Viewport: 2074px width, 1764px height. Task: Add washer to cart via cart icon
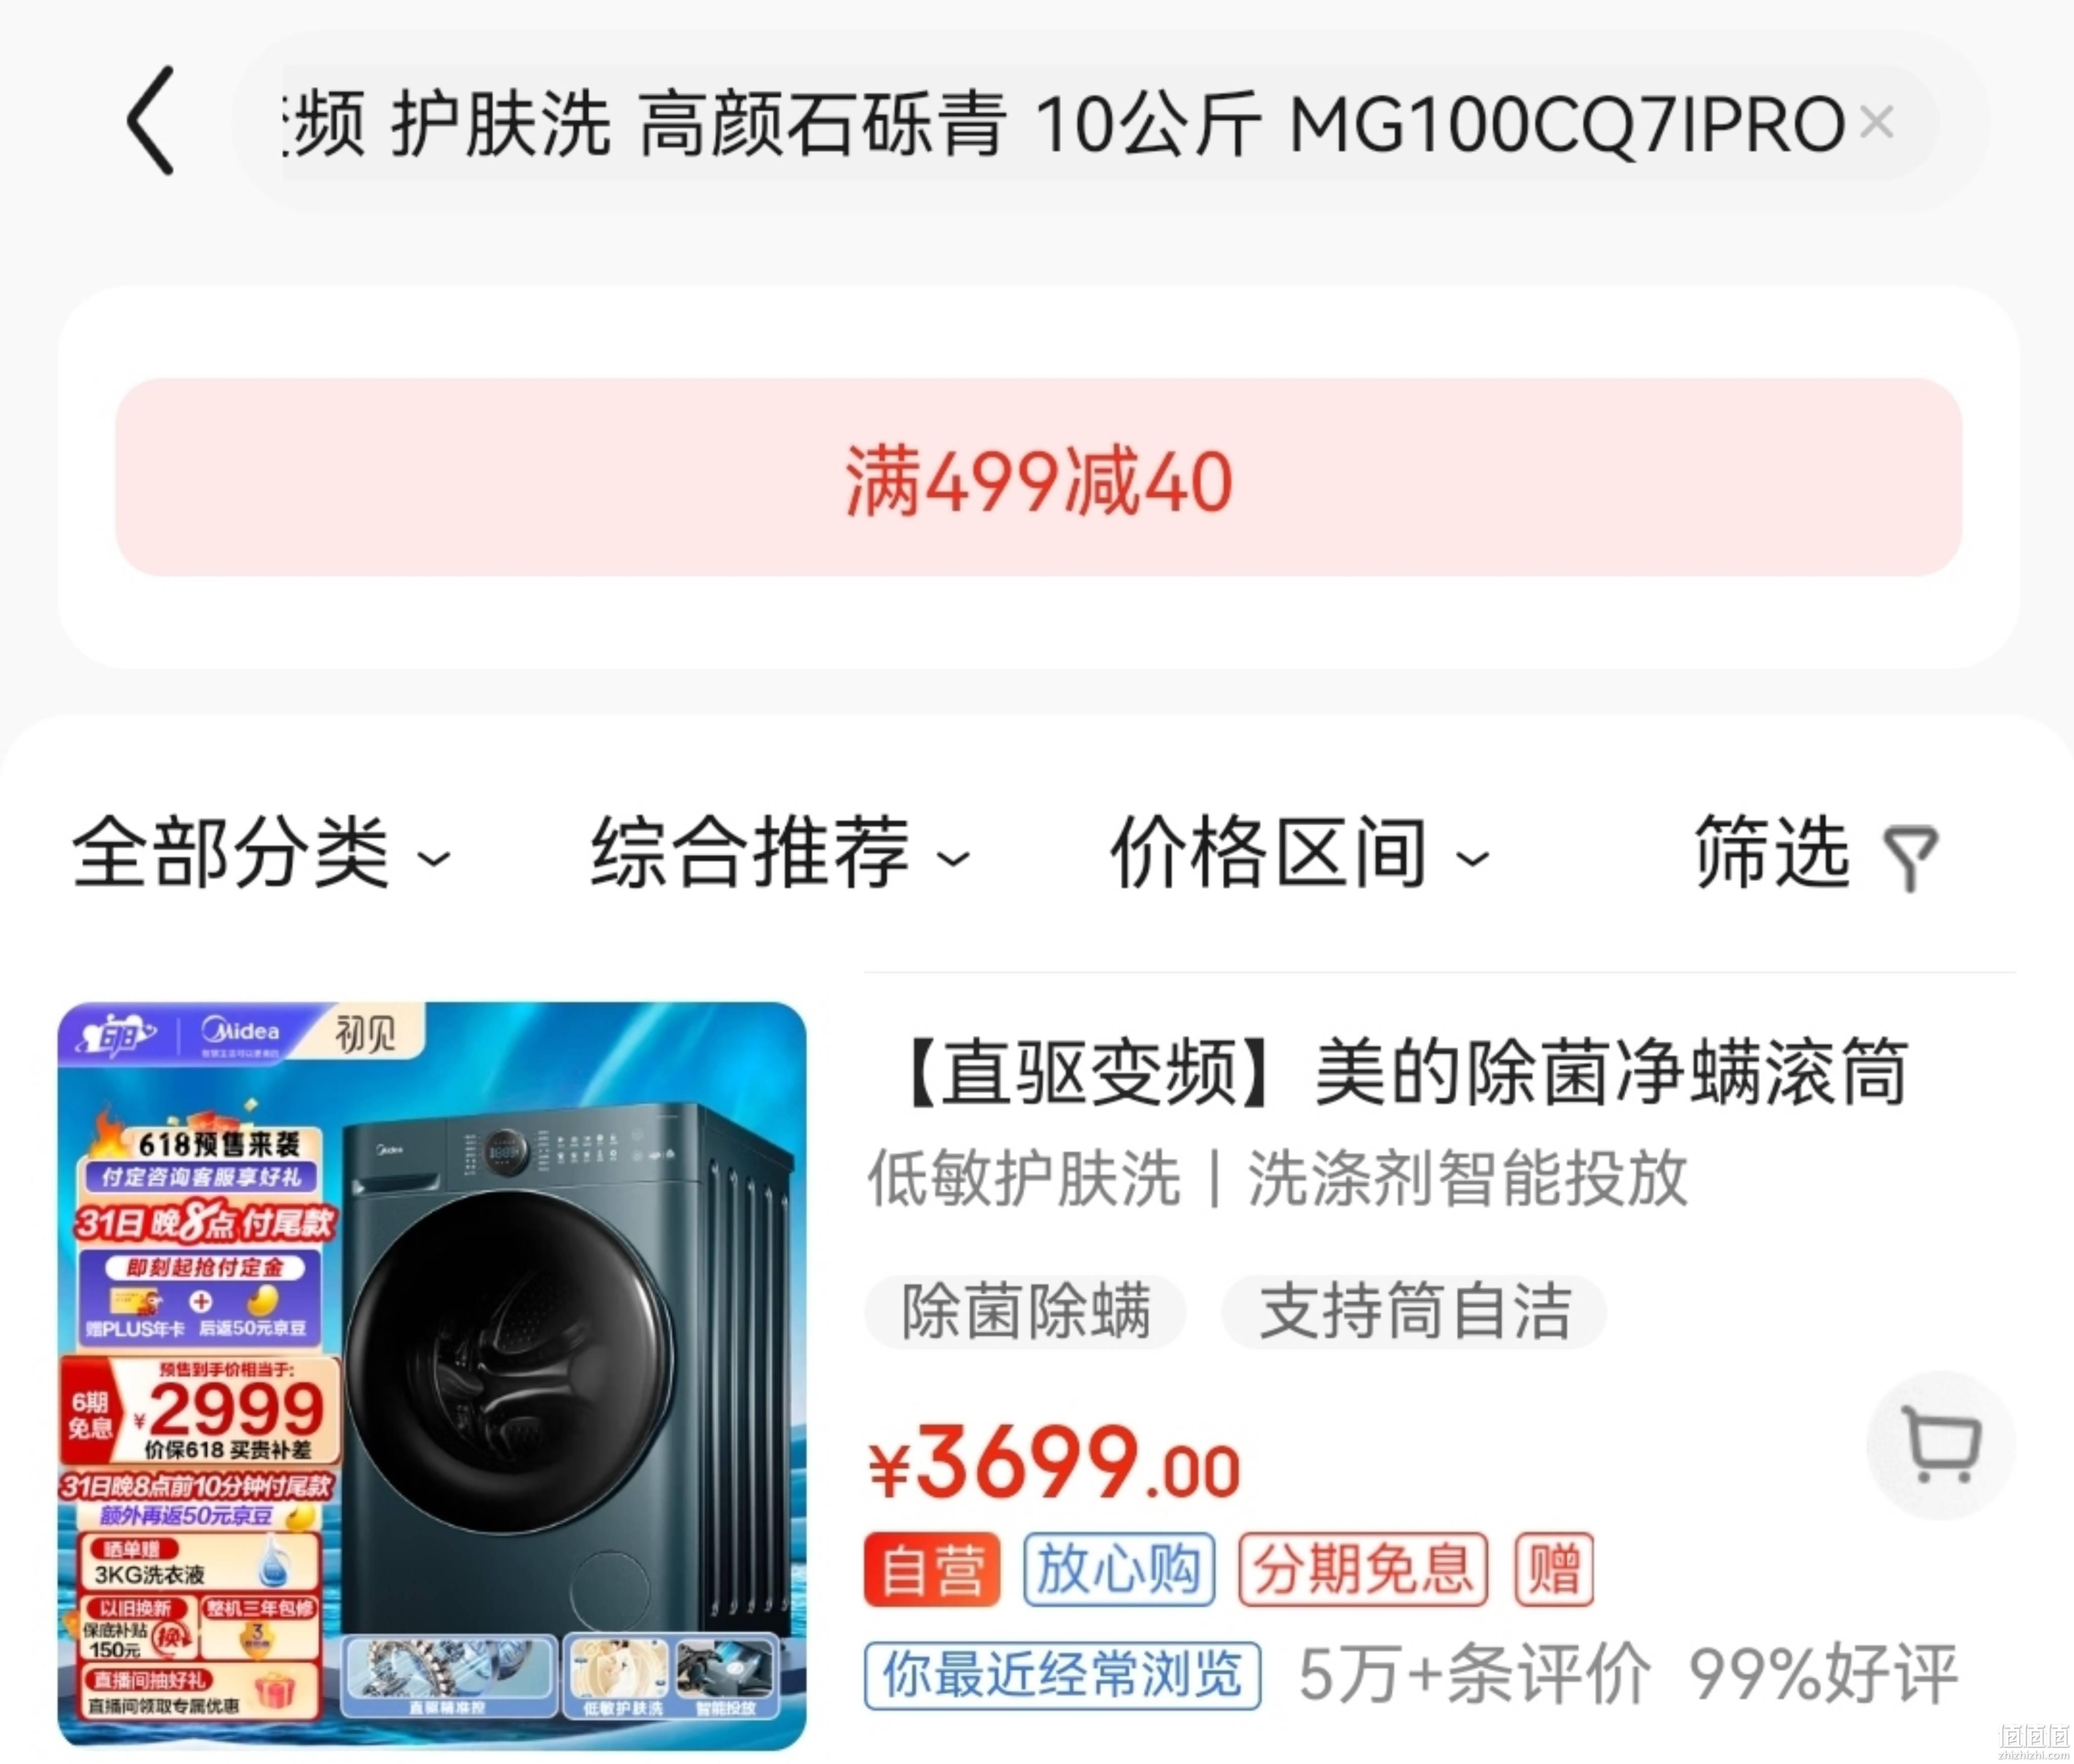click(1940, 1444)
